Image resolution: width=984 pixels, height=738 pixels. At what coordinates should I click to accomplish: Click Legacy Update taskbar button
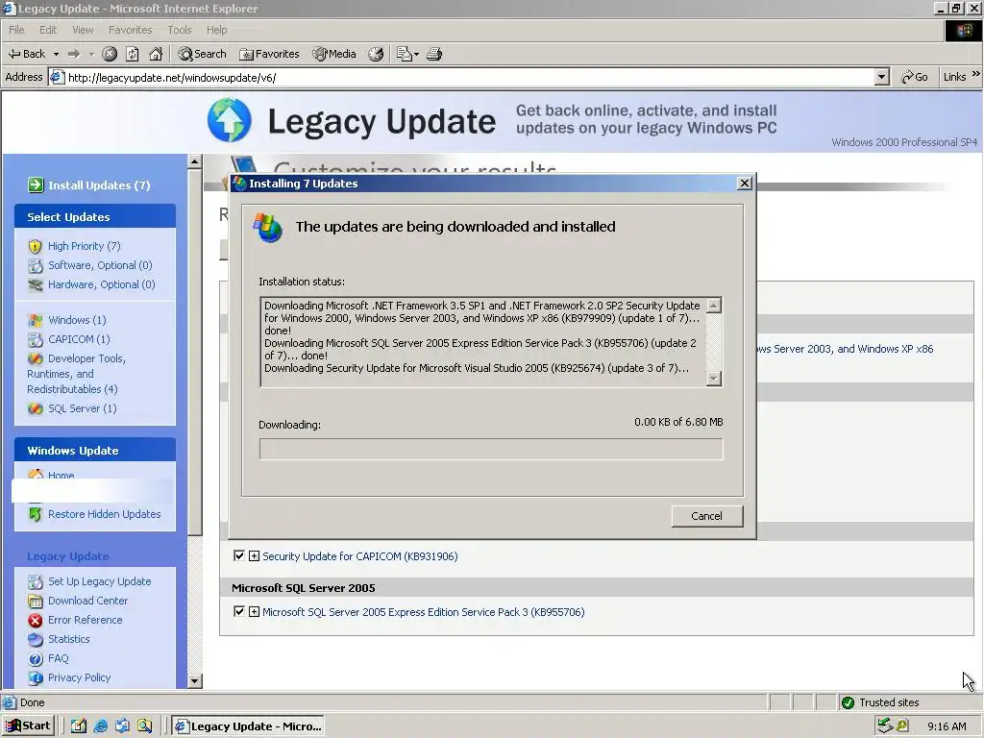249,726
